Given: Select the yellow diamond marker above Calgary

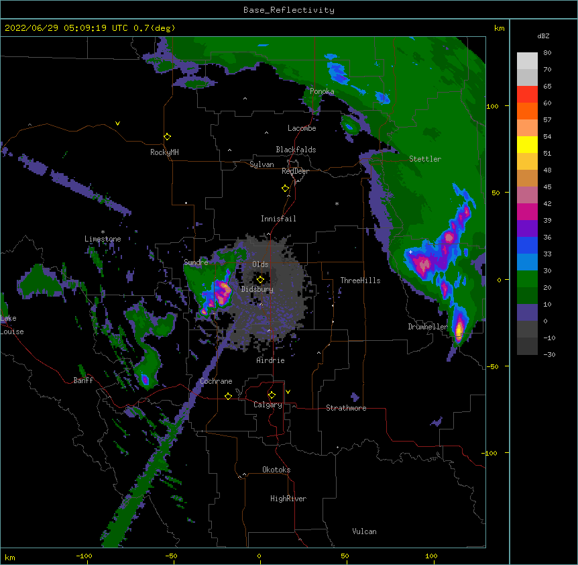Looking at the screenshot, I should pyautogui.click(x=272, y=395).
